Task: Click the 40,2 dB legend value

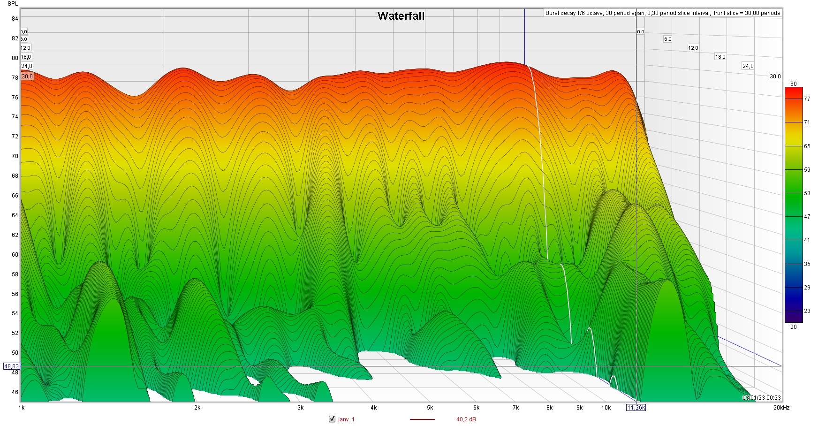Action: (x=466, y=419)
